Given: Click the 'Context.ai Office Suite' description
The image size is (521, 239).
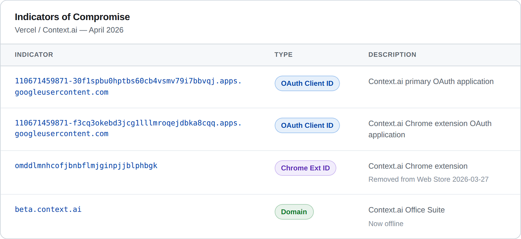Looking at the screenshot, I should (406, 210).
